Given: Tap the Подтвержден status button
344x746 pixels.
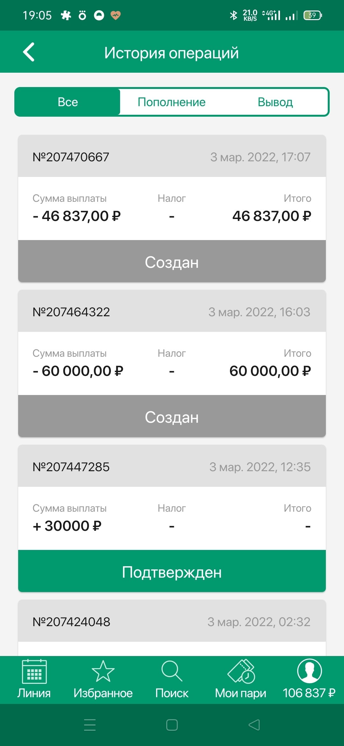Looking at the screenshot, I should 172,572.
